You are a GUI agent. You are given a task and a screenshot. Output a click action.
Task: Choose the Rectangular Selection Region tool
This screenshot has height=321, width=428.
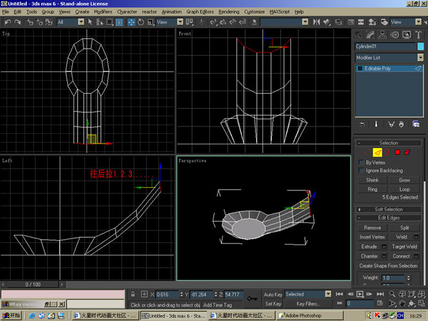tap(109, 22)
